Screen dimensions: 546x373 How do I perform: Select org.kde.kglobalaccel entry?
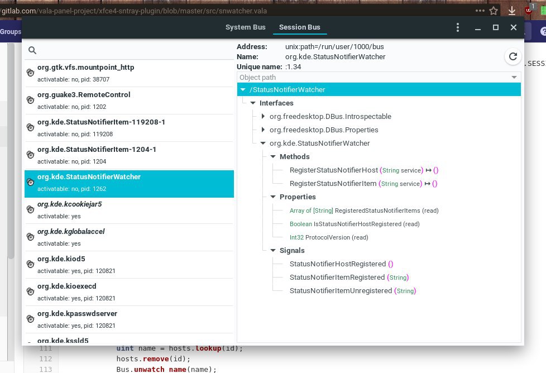click(x=129, y=237)
